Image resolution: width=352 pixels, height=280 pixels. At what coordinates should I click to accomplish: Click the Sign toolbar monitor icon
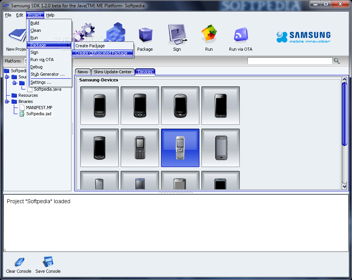click(x=177, y=35)
